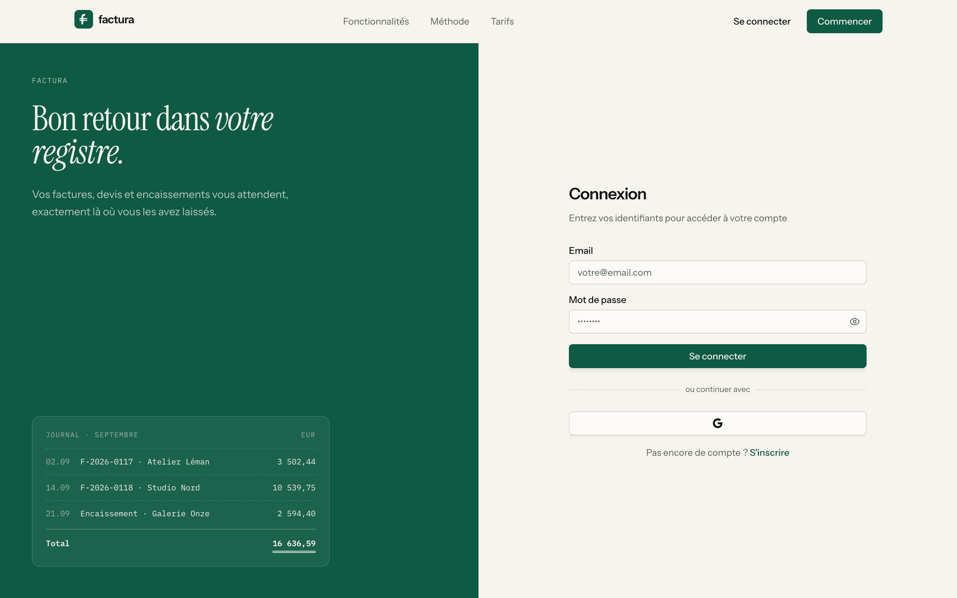Click the F-2026-0117 · Atelier Léman row

(x=181, y=461)
